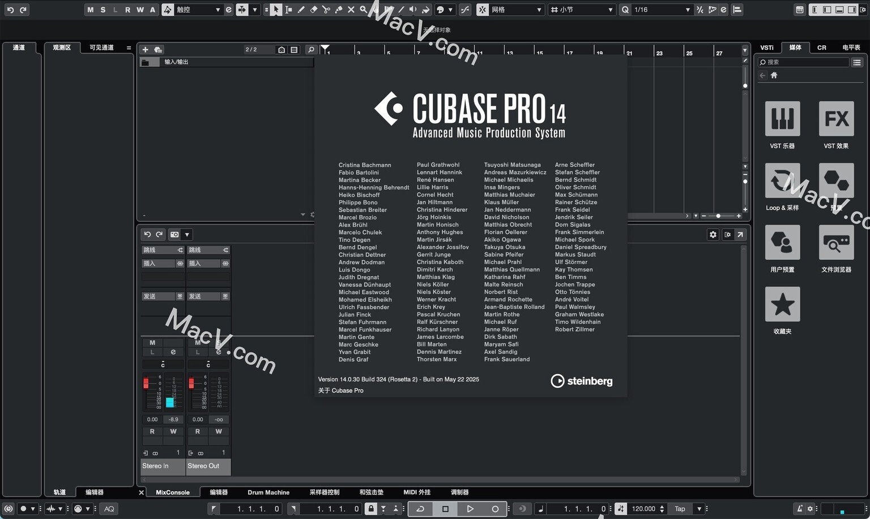This screenshot has height=519, width=870.
Task: Open 收藏夹 star tile
Action: [782, 304]
